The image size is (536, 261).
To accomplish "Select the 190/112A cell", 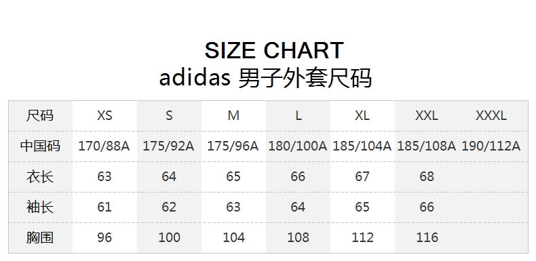I will pos(491,146).
